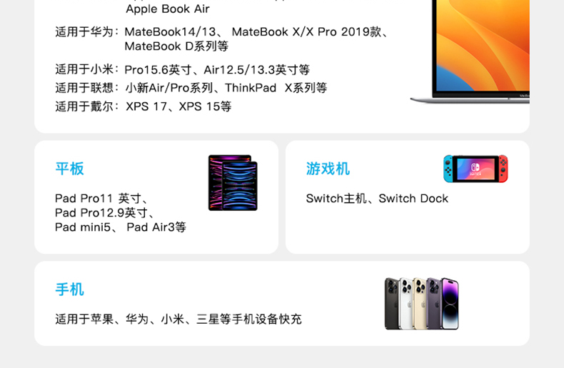Click the MateBook D系列等 text
564x368 pixels.
coord(176,46)
